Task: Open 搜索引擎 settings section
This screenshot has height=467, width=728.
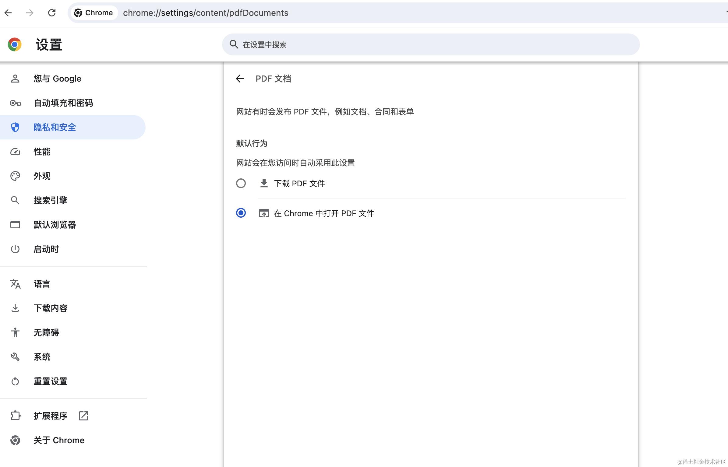Action: (51, 201)
